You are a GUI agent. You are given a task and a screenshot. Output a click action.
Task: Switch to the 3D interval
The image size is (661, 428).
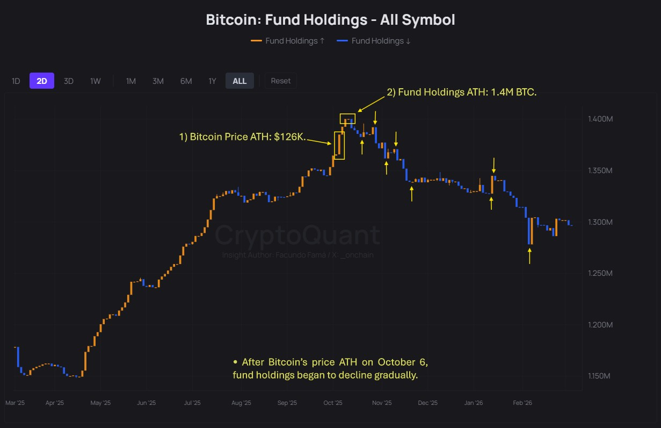69,81
